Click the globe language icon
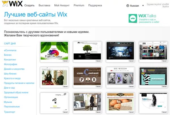The image size is (170, 115). [127, 6]
